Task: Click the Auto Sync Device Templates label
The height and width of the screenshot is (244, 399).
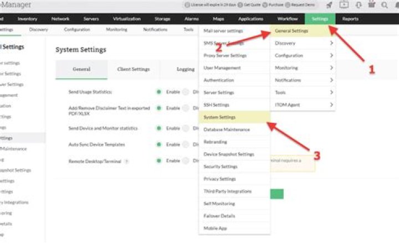Action: 96,144
